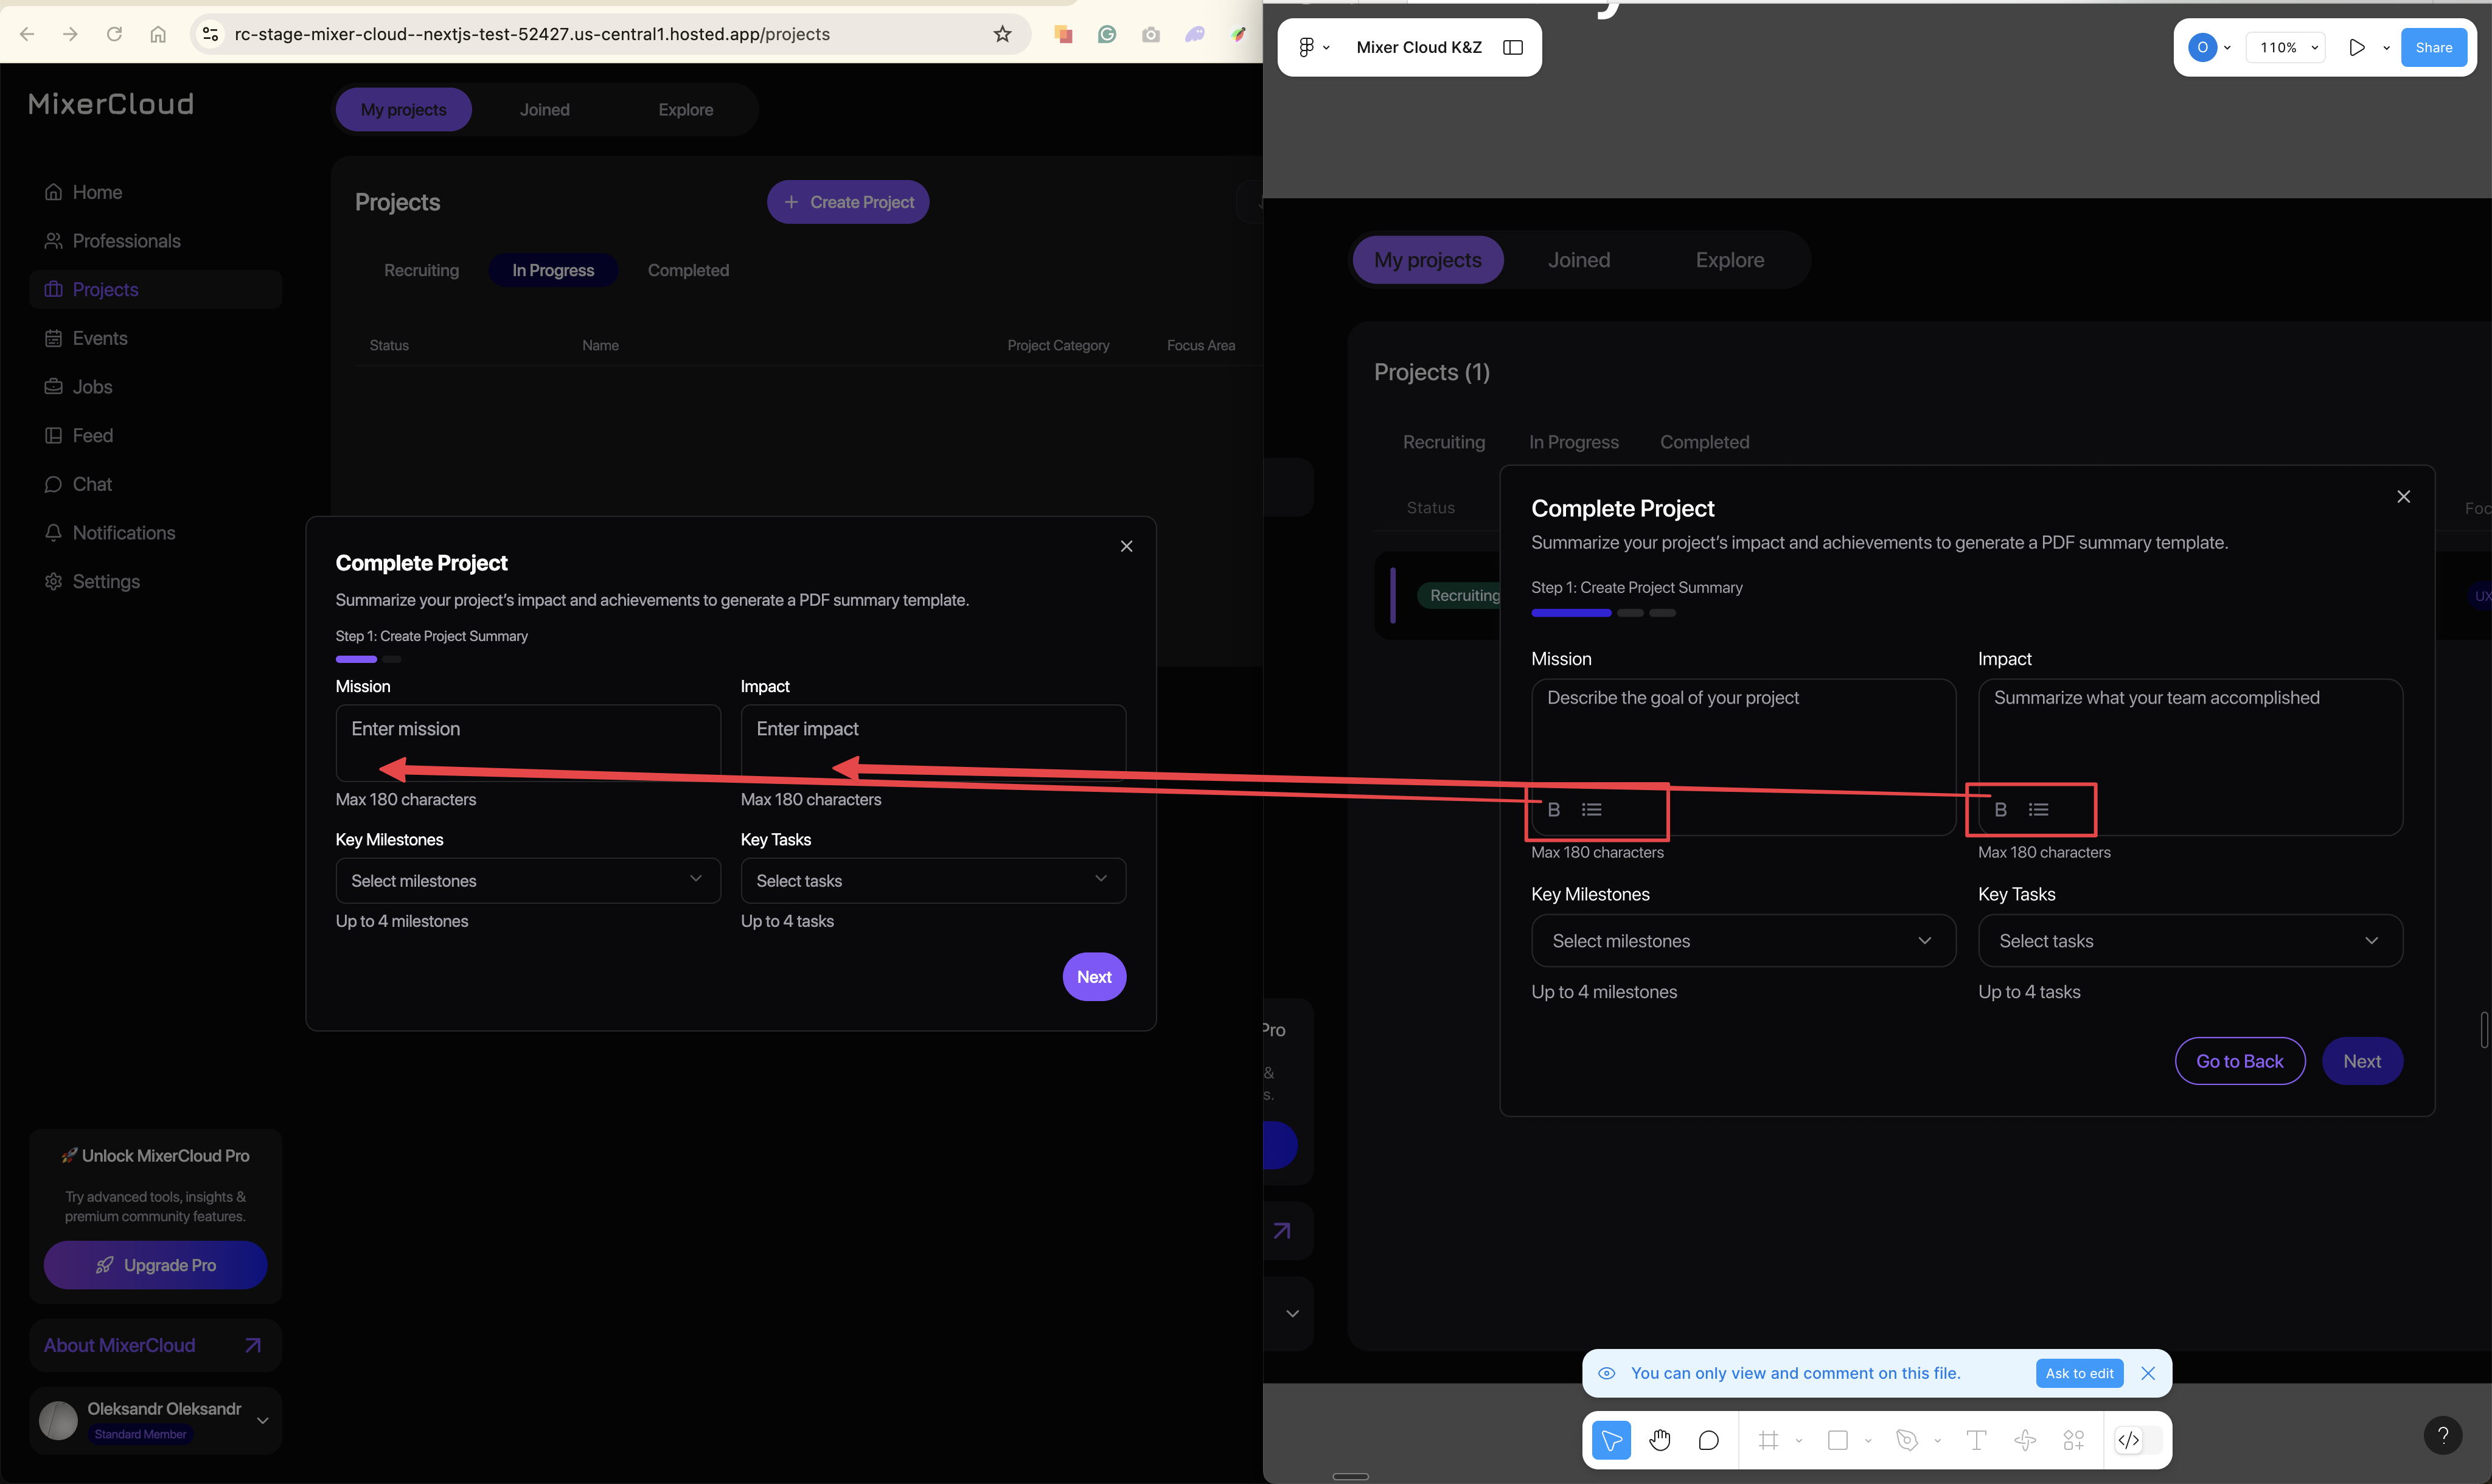The height and width of the screenshot is (1484, 2492).
Task: Toggle Figma sidebar panel layout icon
Action: [1513, 47]
